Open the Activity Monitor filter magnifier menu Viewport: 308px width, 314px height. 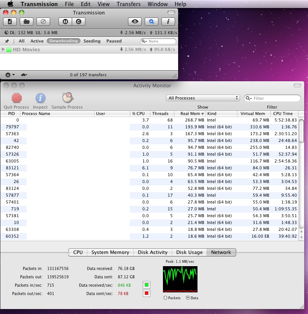tap(249, 98)
